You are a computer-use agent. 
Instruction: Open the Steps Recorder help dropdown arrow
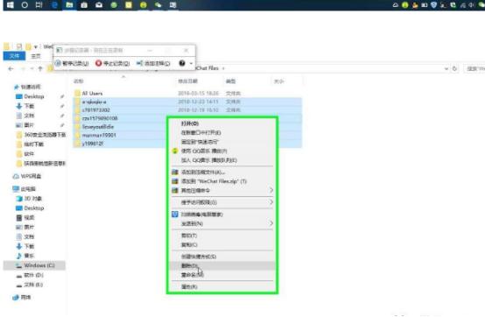point(191,63)
